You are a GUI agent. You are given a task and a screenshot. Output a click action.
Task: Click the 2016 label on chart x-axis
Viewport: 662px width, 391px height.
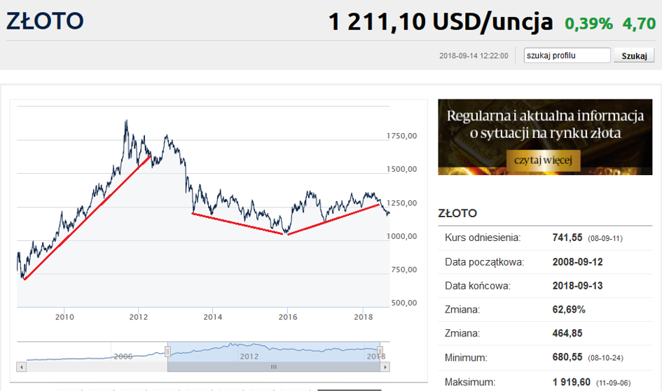(288, 317)
